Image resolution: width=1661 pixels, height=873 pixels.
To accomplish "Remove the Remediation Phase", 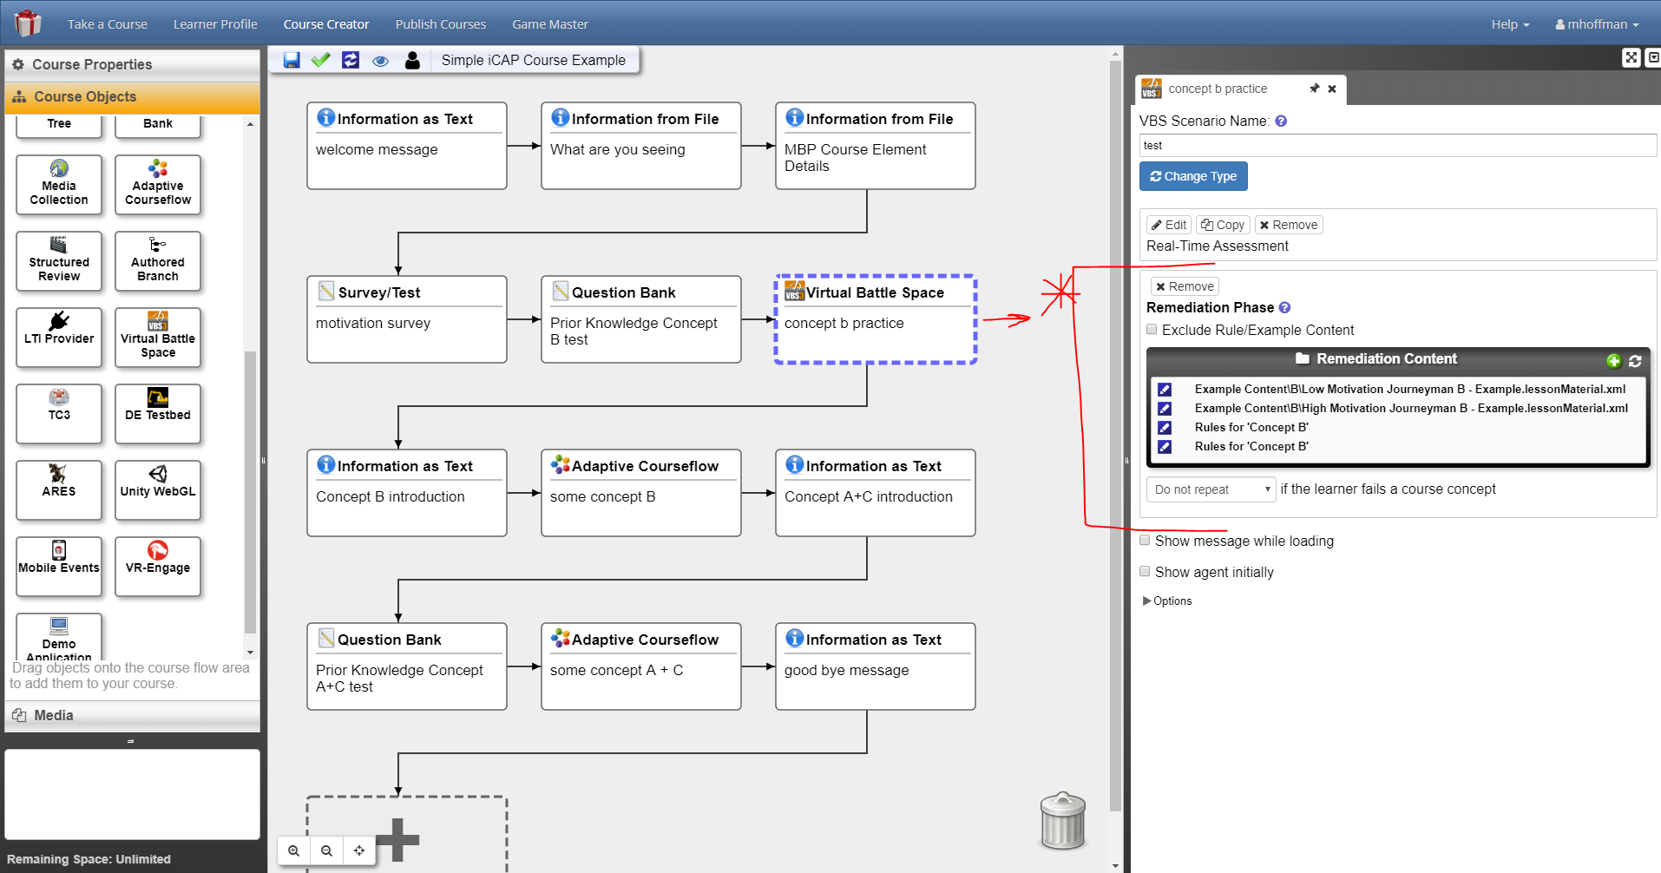I will tap(1185, 286).
